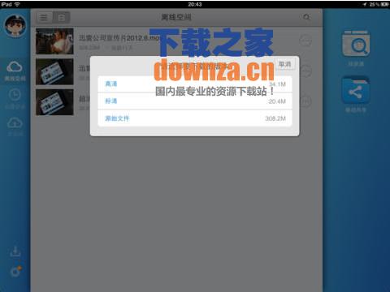Click the search magnifier in the top bar
The height and width of the screenshot is (292, 390).
tap(306, 17)
